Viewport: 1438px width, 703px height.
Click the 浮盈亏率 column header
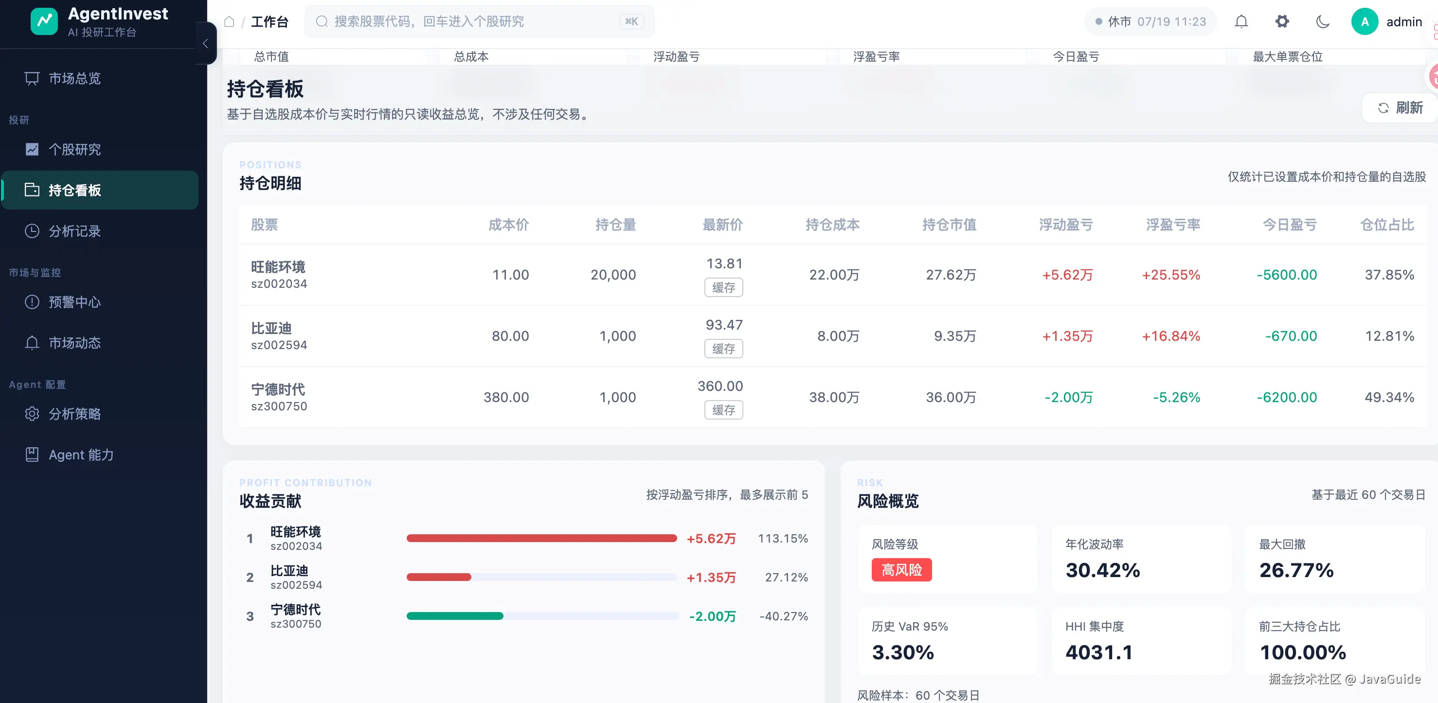[1173, 225]
